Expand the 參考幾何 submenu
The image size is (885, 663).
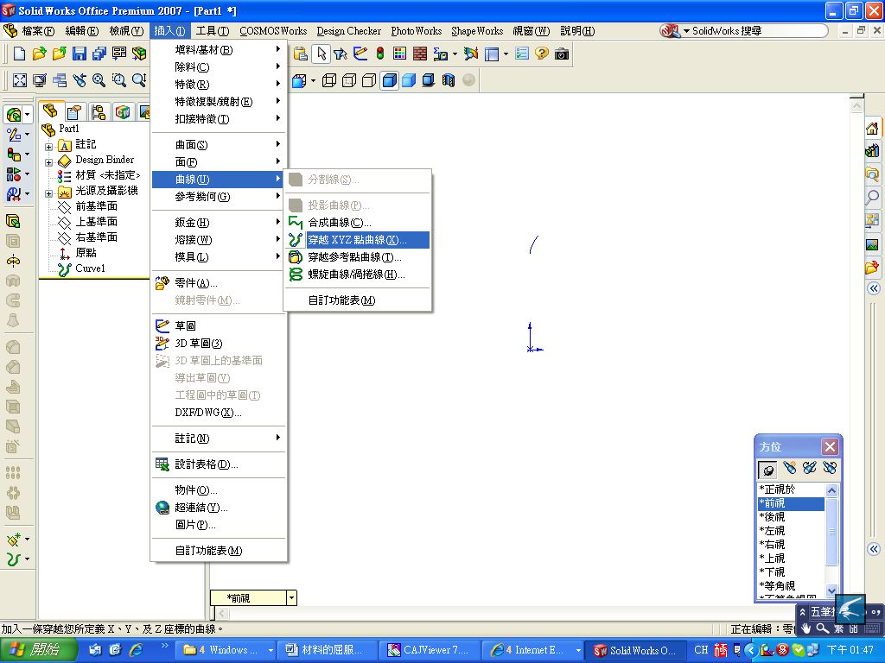coord(219,197)
